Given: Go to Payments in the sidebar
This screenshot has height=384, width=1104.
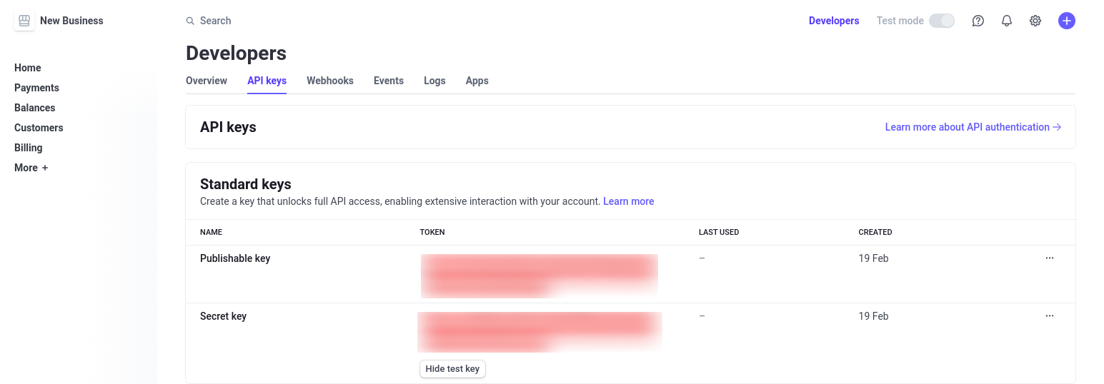Looking at the screenshot, I should 36,88.
